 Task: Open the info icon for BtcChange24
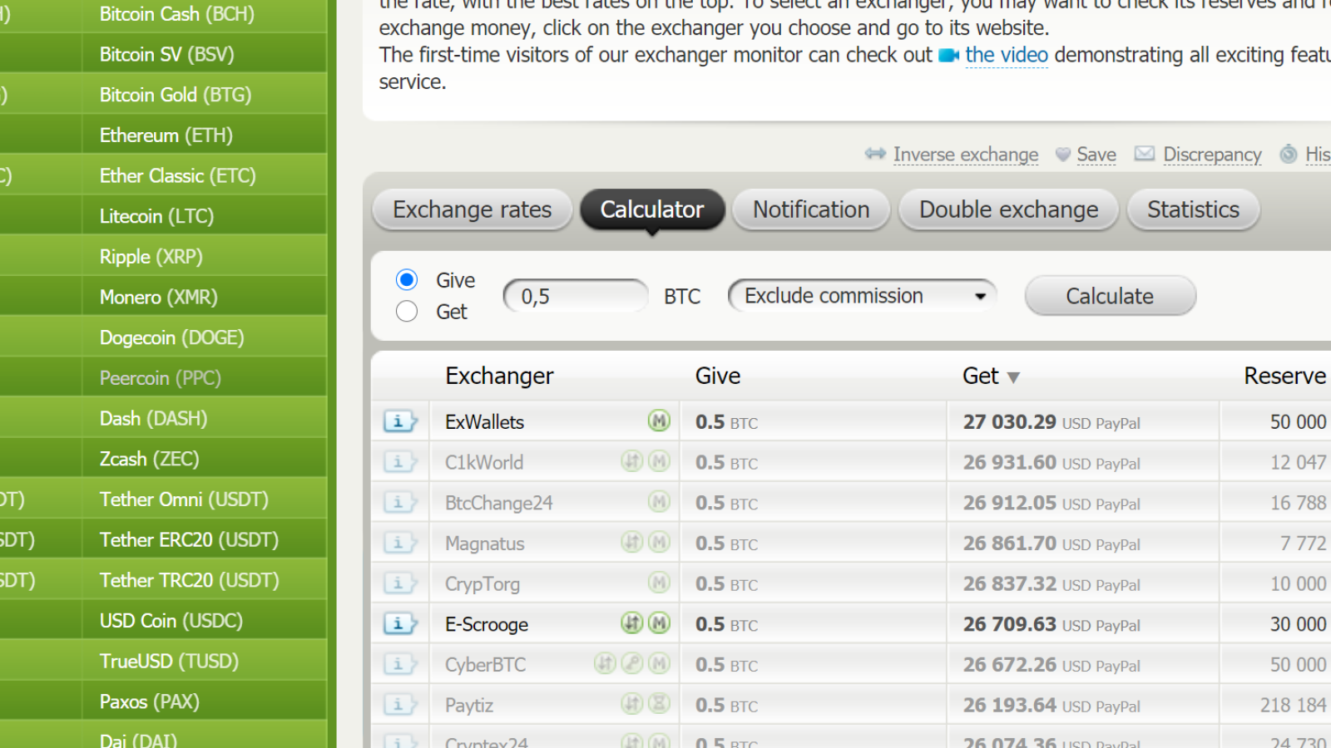click(x=400, y=503)
